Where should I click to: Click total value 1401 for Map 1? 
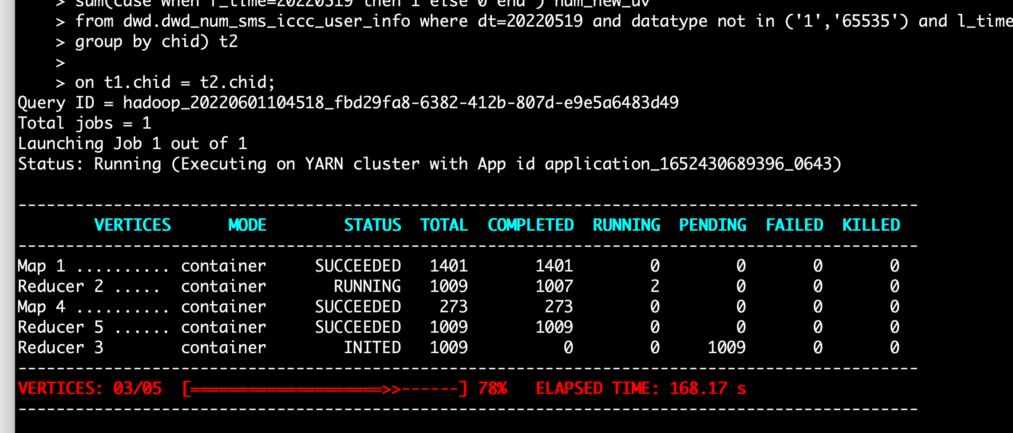449,266
